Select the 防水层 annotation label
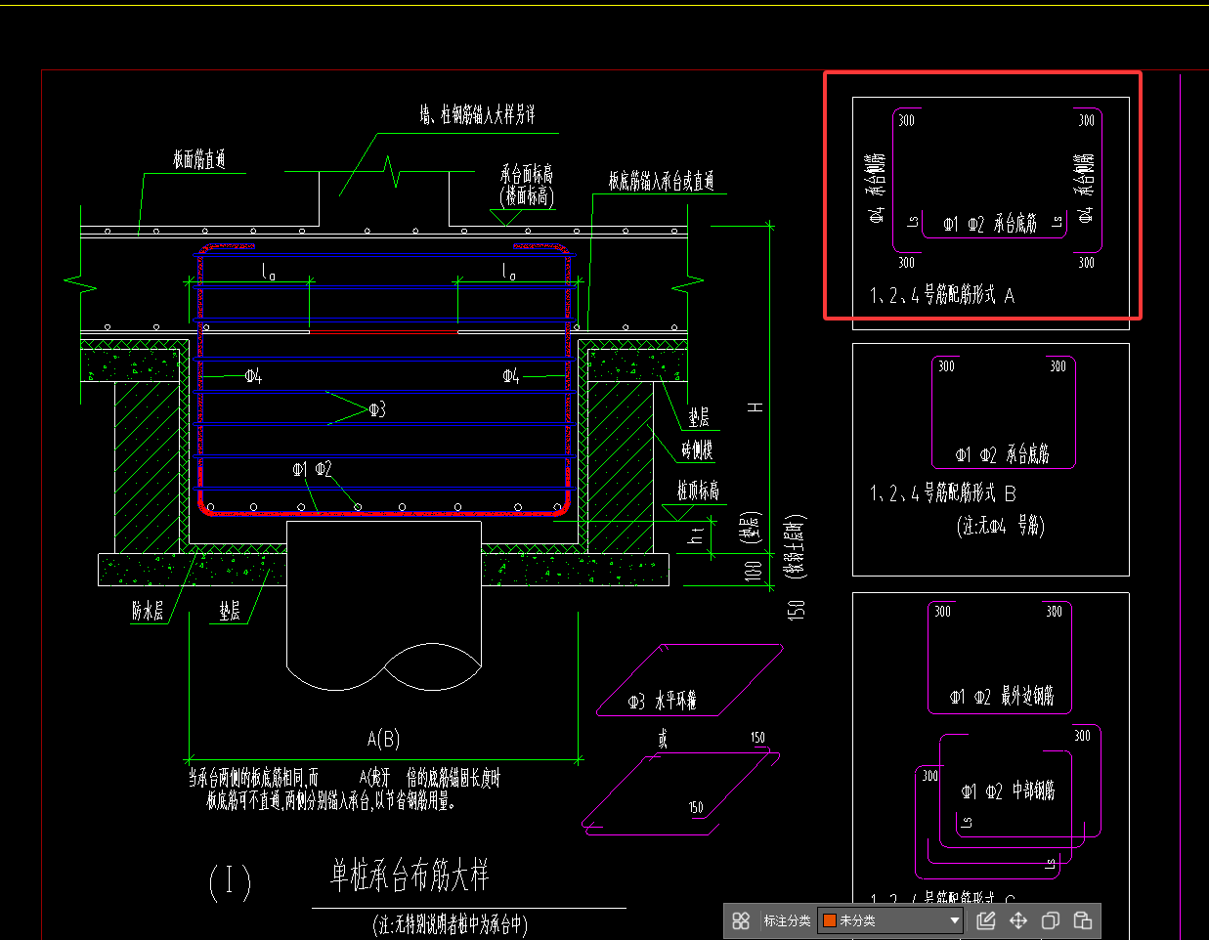 149,612
